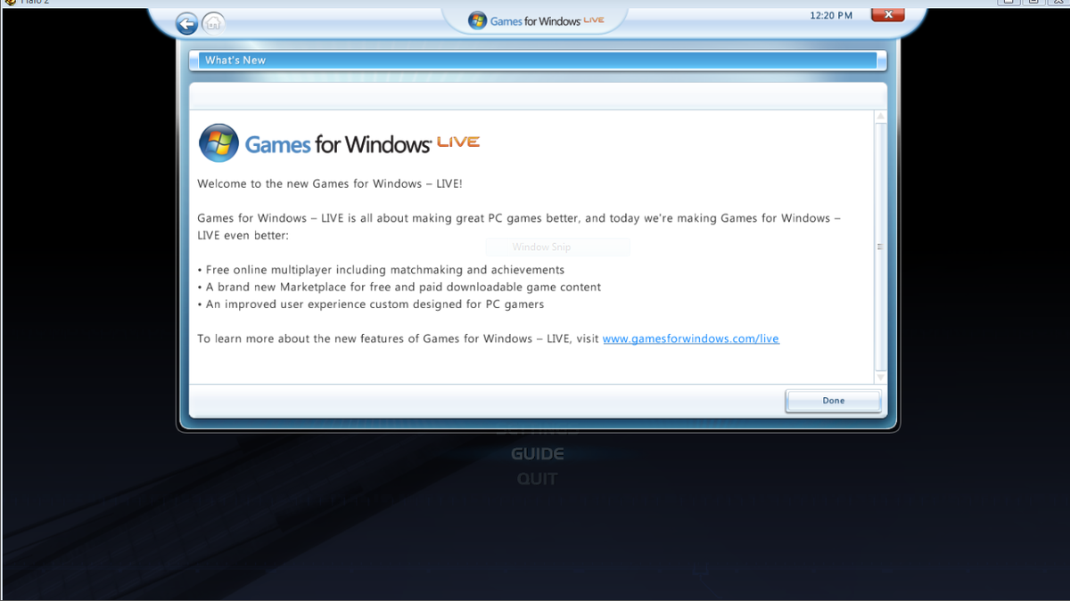Click the 'Free online multiplayer' bullet

381,270
